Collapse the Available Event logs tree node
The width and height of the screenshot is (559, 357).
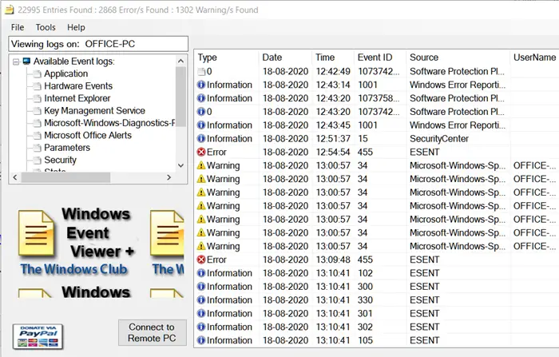16,61
